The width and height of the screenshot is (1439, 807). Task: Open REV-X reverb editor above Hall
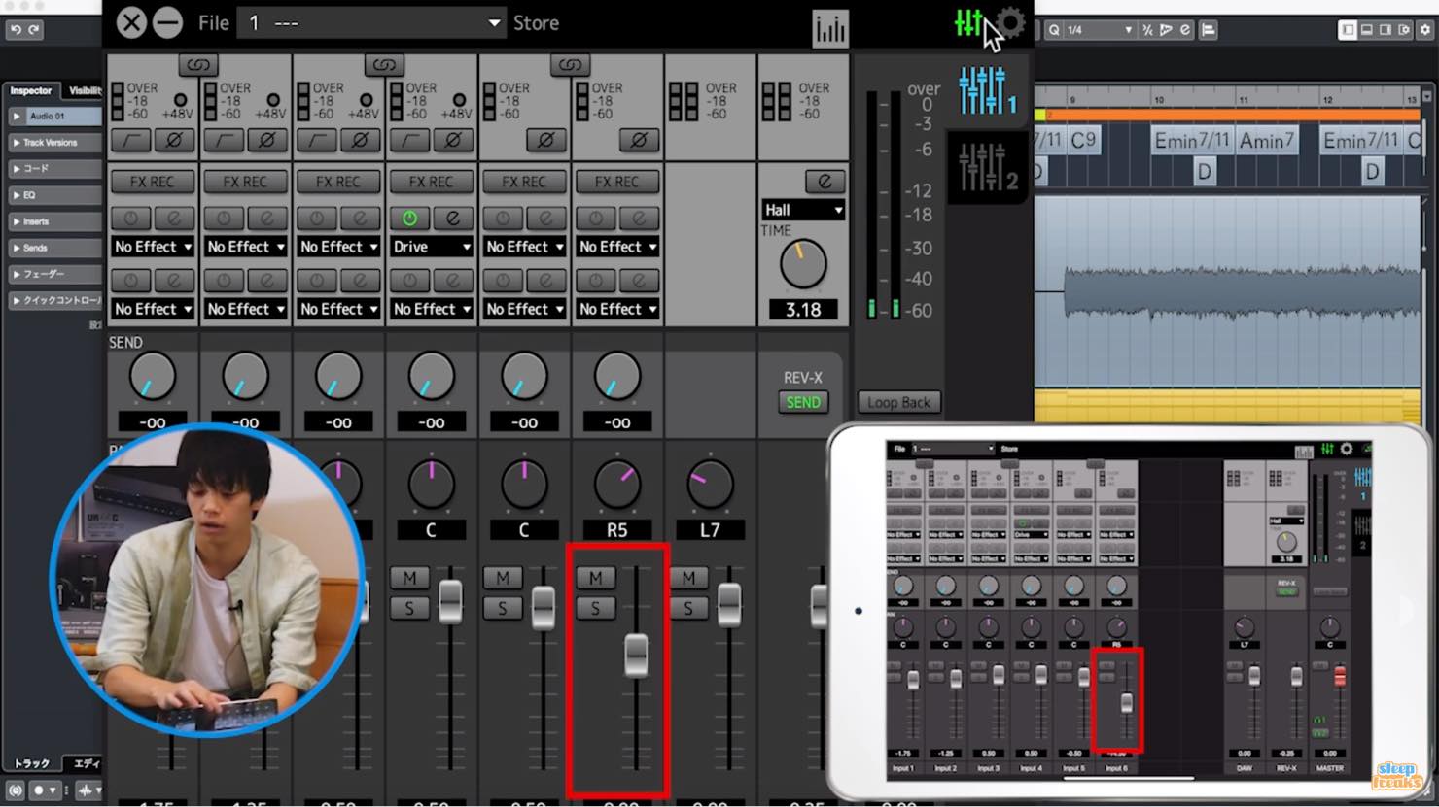tap(825, 182)
